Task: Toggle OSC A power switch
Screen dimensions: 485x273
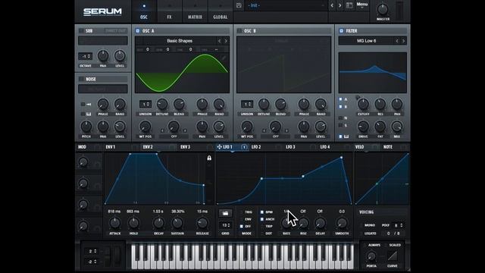Action: pyautogui.click(x=138, y=30)
